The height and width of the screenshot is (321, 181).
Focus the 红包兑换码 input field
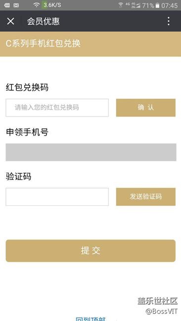point(57,108)
